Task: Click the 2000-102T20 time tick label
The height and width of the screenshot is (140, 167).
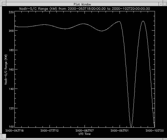Action: 154,131
